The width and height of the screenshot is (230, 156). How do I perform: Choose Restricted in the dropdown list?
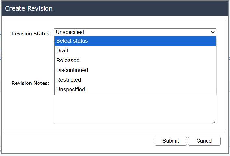pyautogui.click(x=68, y=80)
